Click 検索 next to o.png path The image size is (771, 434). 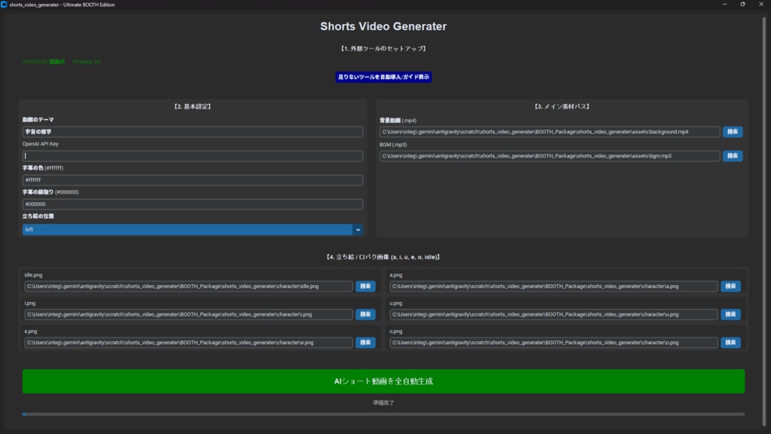[x=730, y=342]
